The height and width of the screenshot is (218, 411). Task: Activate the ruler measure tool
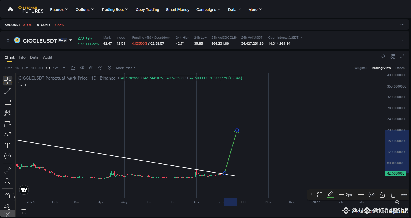click(x=7, y=170)
